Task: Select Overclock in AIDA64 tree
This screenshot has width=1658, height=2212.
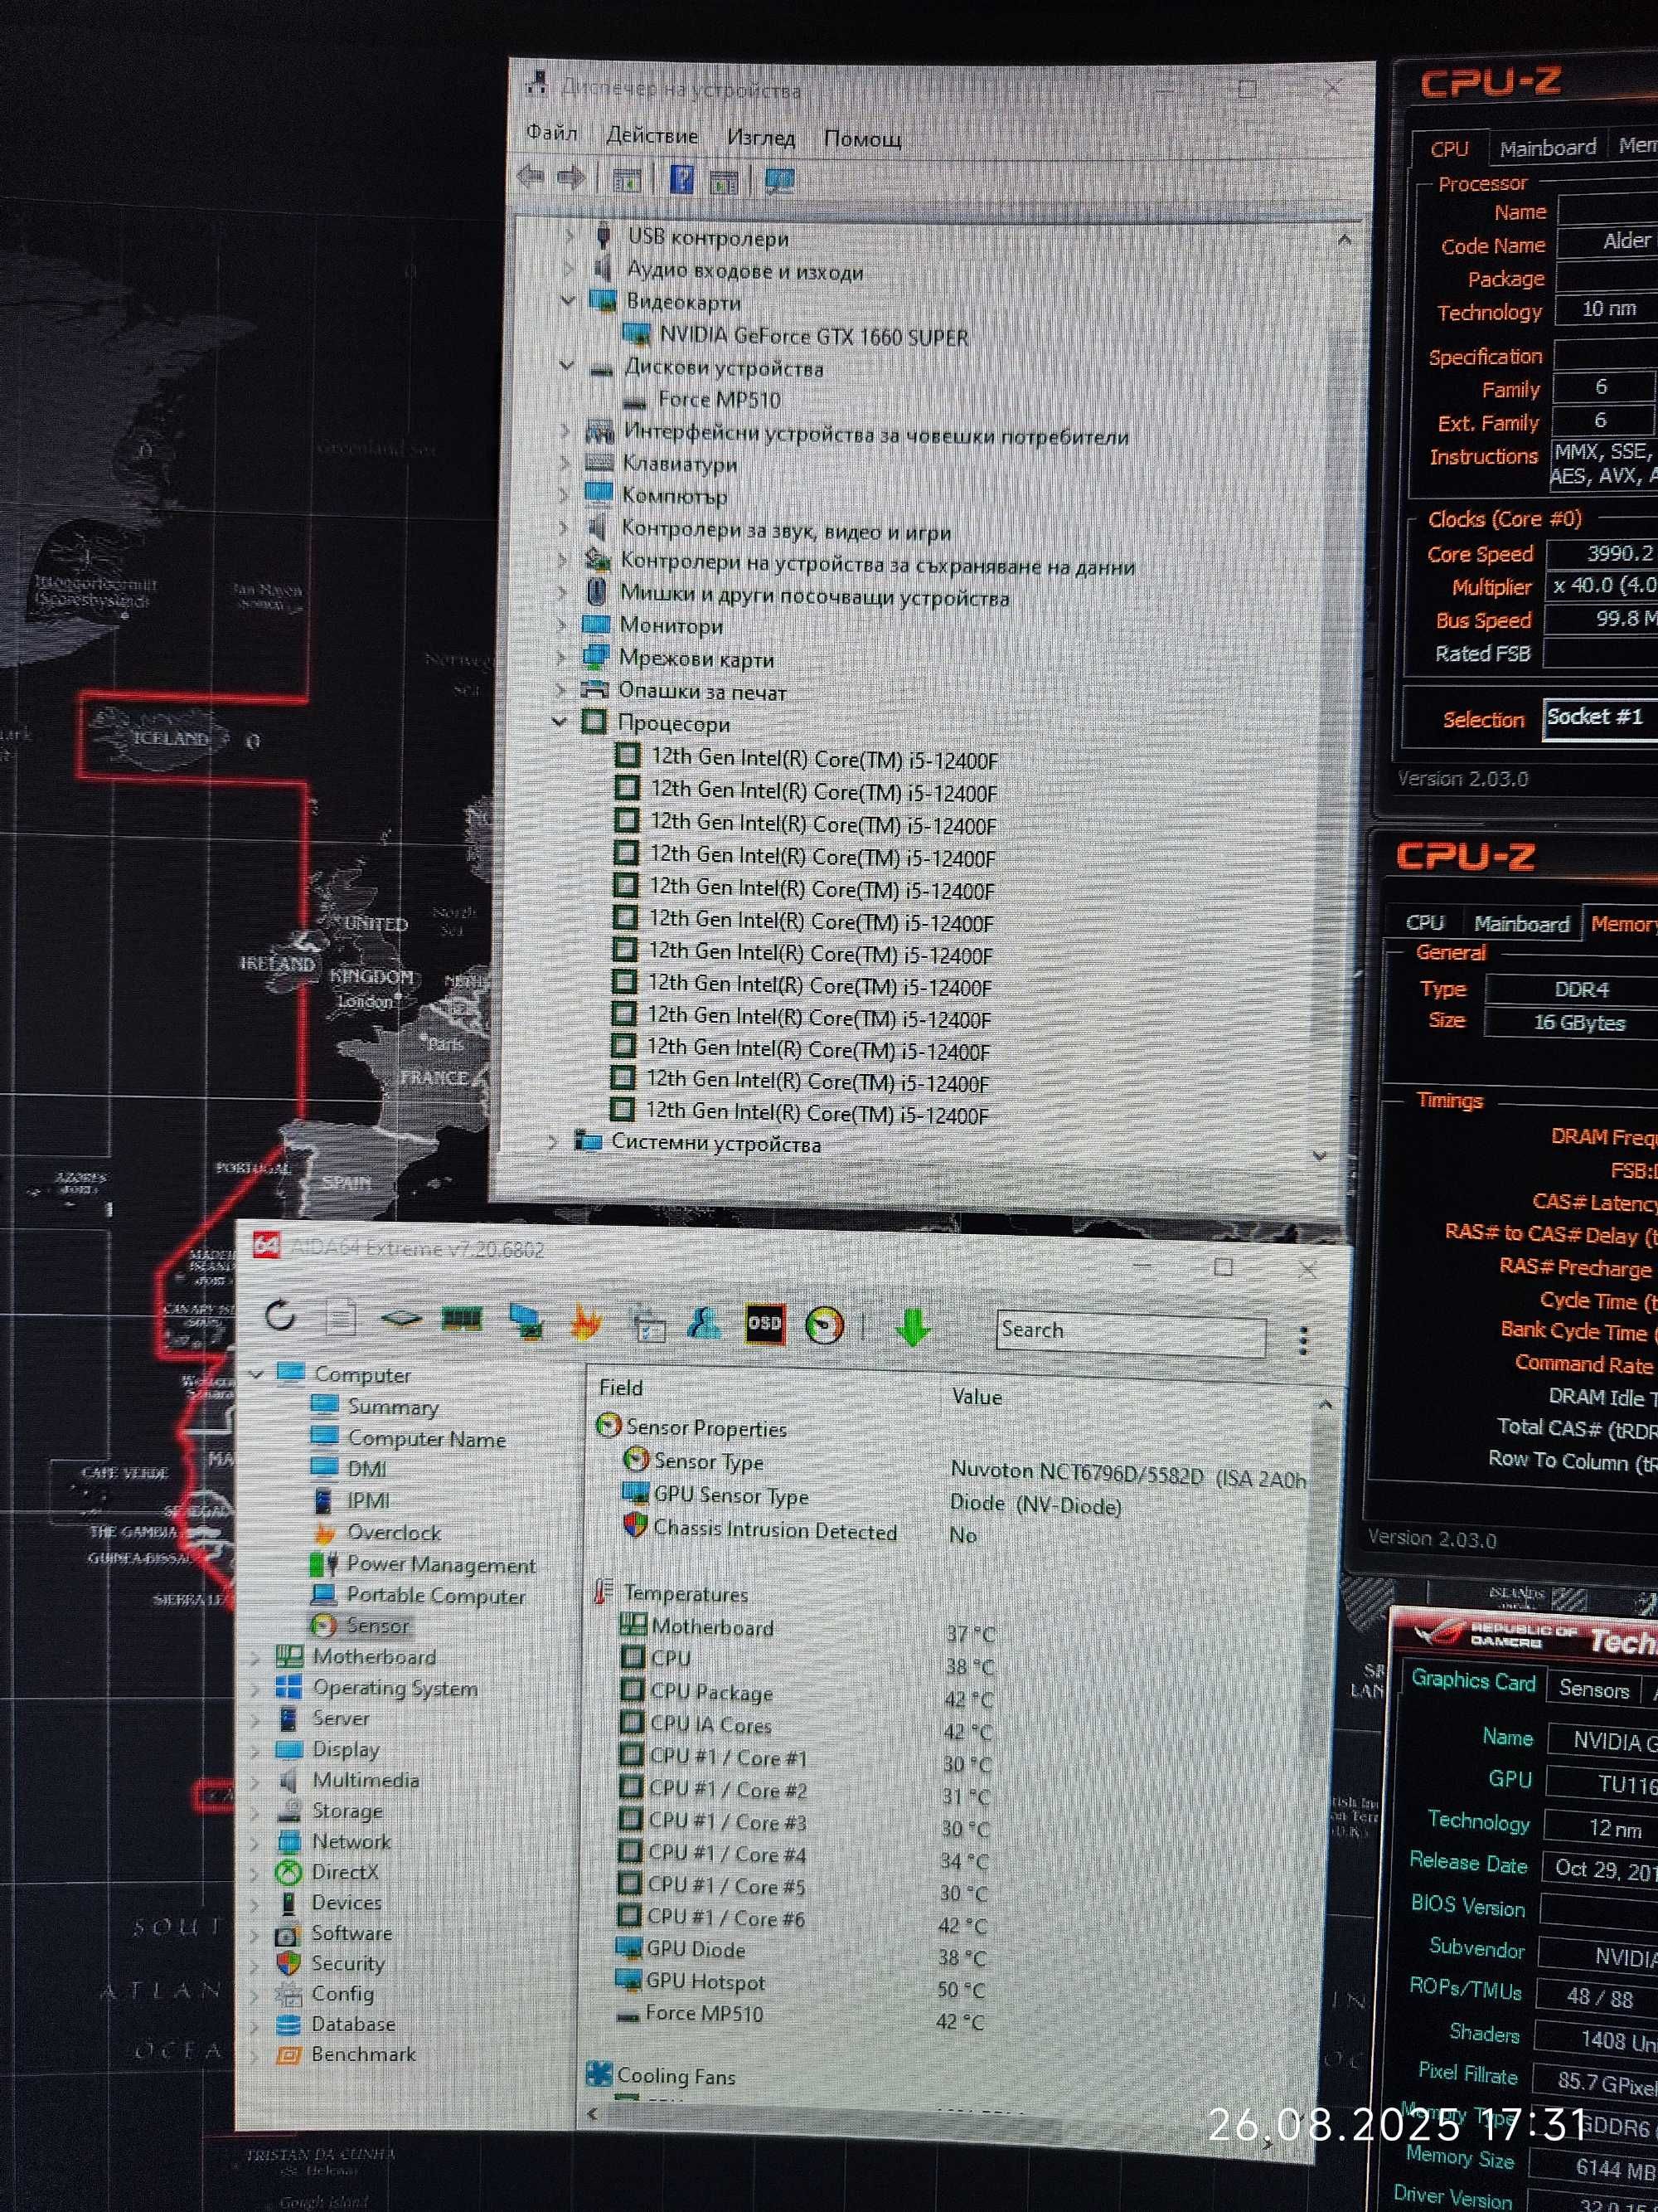Action: click(x=394, y=1532)
